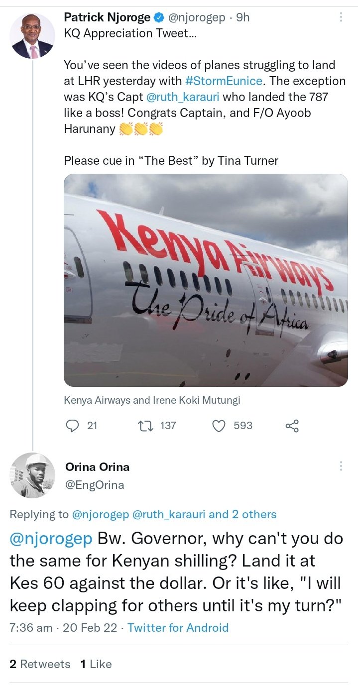This screenshot has width=358, height=687.
Task: View the 2 Retweets list
Action: 40,664
